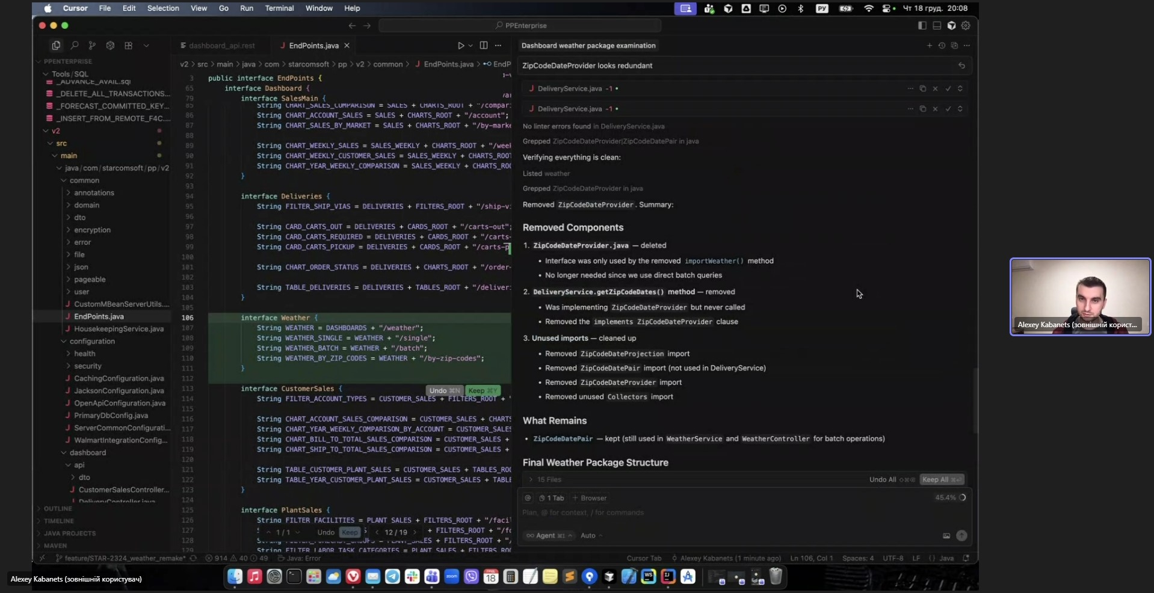Show chat history via the clock icon
1154x593 pixels.
coord(942,46)
